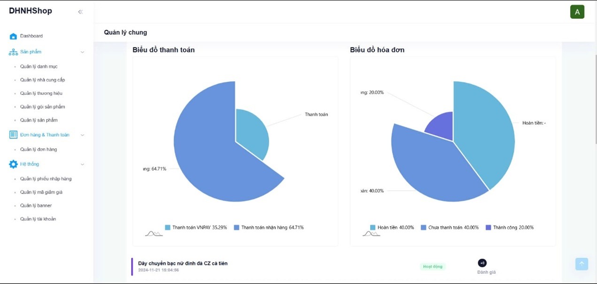Viewport: 597px width, 284px height.
Task: Toggle Thanh toán VNPAY legend item
Action: (196, 228)
